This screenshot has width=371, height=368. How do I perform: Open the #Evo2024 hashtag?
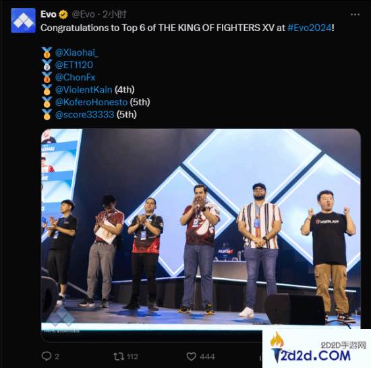pyautogui.click(x=309, y=28)
